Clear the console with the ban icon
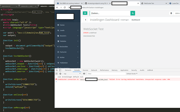 (60, 74)
